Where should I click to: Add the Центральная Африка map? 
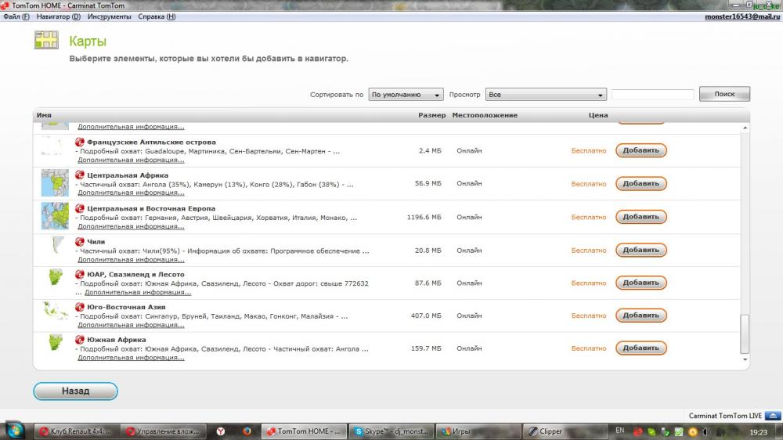[640, 183]
